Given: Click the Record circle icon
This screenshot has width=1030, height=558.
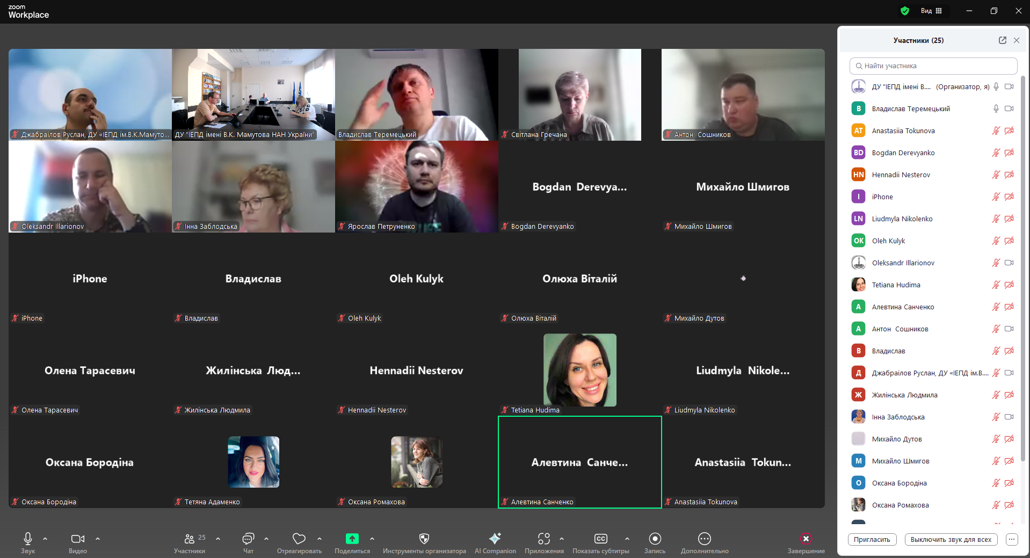Looking at the screenshot, I should pos(655,539).
